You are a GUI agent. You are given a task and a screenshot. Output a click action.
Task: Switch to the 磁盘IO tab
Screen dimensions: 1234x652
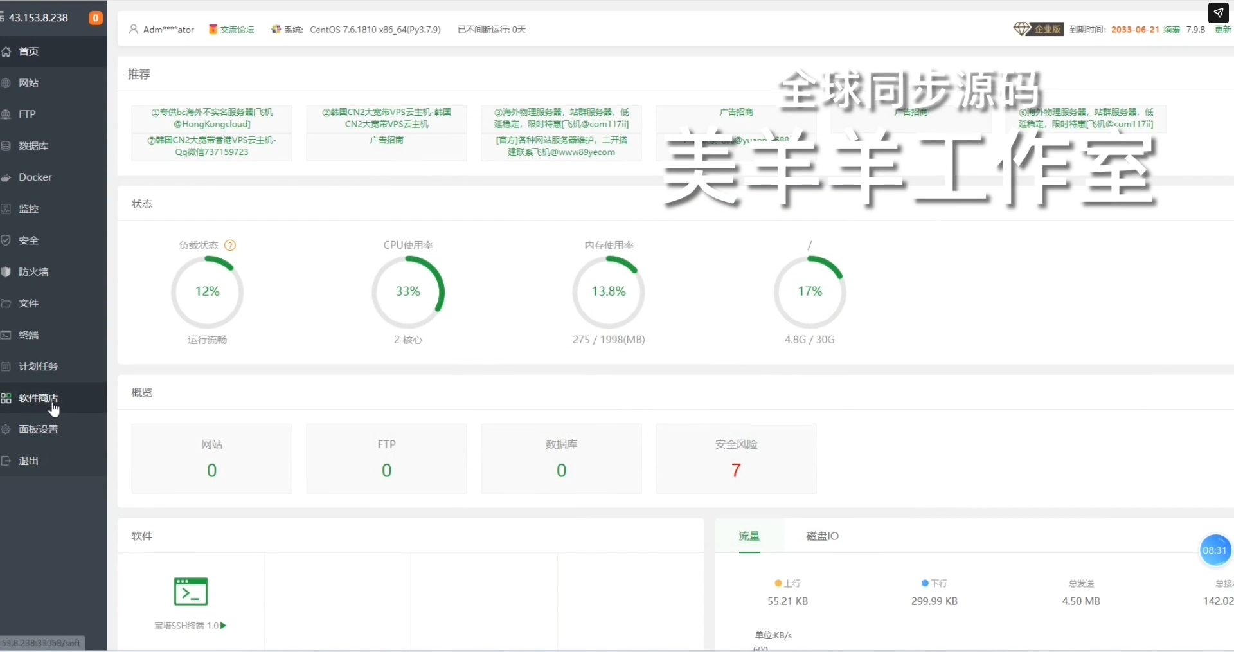tap(822, 536)
